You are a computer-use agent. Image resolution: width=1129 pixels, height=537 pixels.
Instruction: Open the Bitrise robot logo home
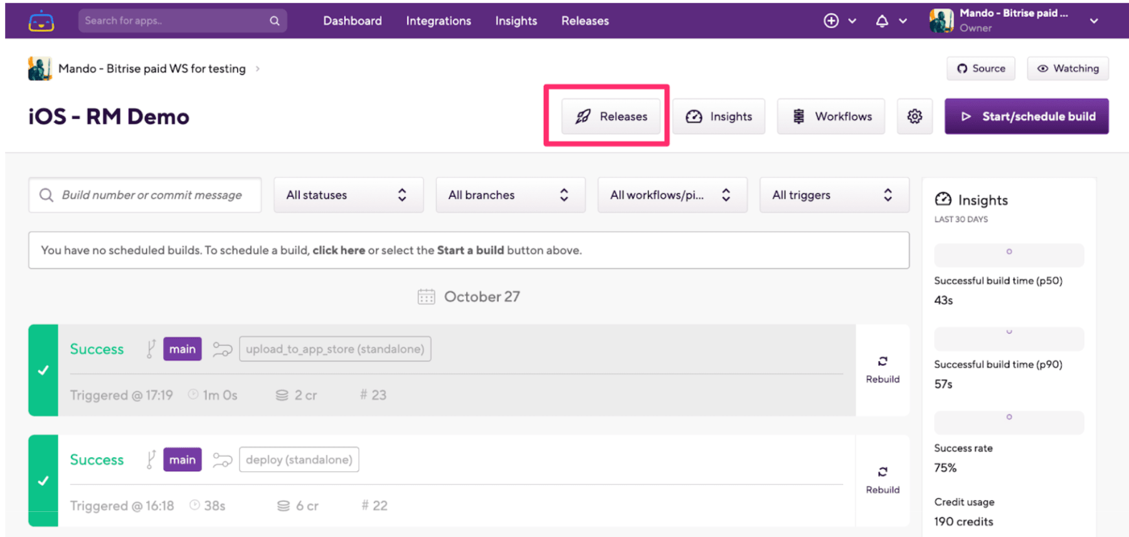(x=41, y=21)
